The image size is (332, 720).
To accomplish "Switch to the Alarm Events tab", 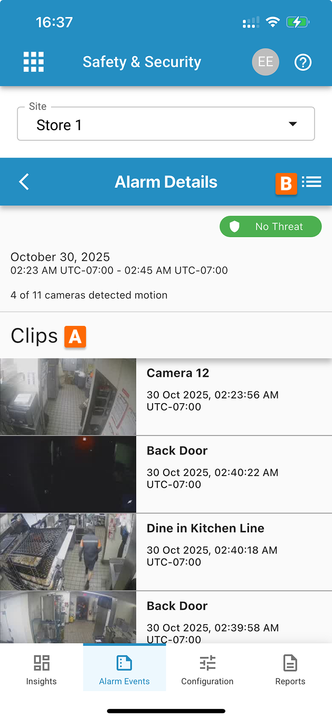I will [x=125, y=668].
